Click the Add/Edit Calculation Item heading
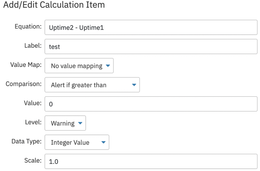The width and height of the screenshot is (260, 171). [x=54, y=5]
